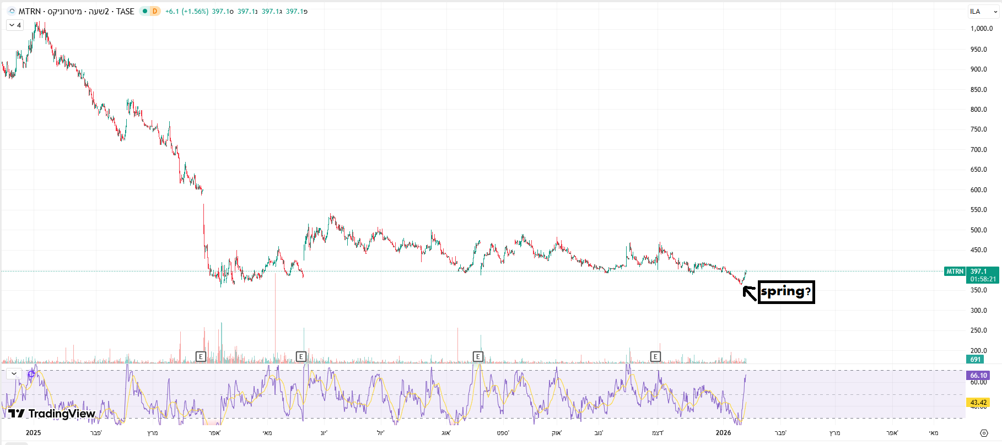Click the change value +6.1 (+1.56%)

click(187, 11)
